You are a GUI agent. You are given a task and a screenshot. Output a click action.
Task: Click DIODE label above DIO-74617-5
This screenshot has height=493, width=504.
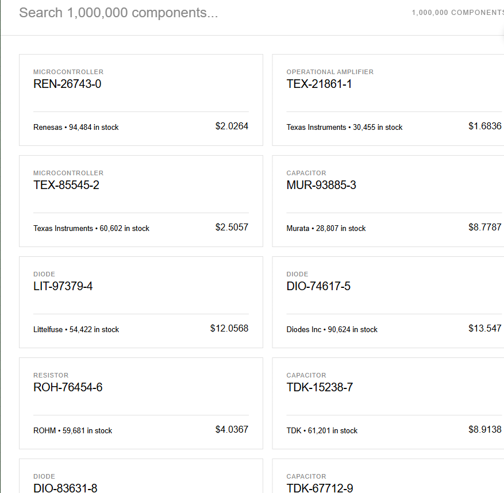297,274
